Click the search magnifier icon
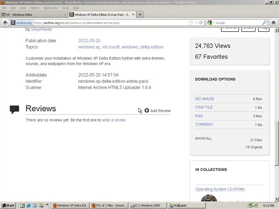 click(x=264, y=23)
